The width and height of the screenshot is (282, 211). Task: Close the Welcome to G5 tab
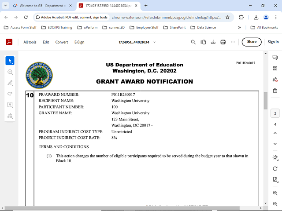[x=70, y=6]
